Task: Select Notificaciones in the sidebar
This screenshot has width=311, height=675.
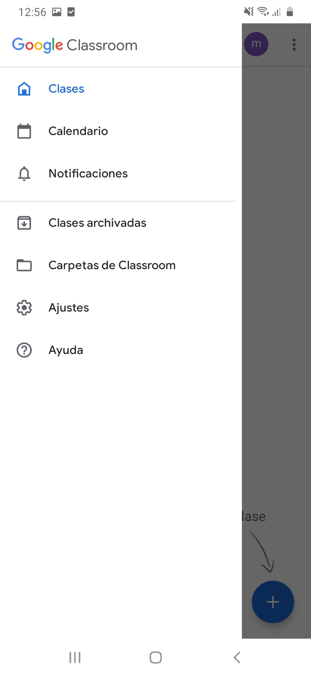Action: tap(88, 173)
